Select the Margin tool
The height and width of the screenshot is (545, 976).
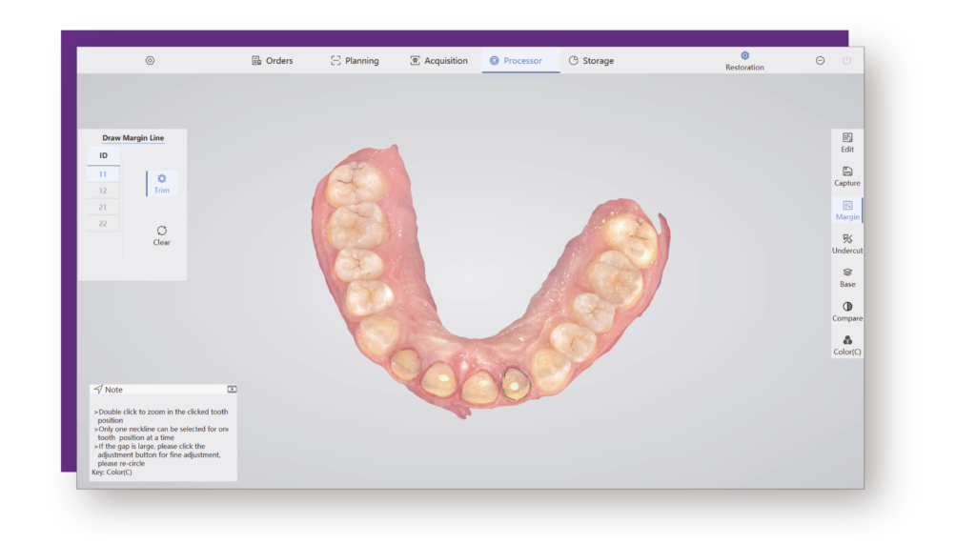pos(847,211)
